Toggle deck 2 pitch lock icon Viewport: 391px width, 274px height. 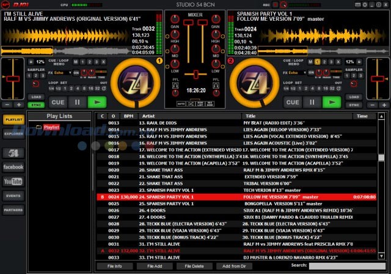pyautogui.click(x=359, y=61)
